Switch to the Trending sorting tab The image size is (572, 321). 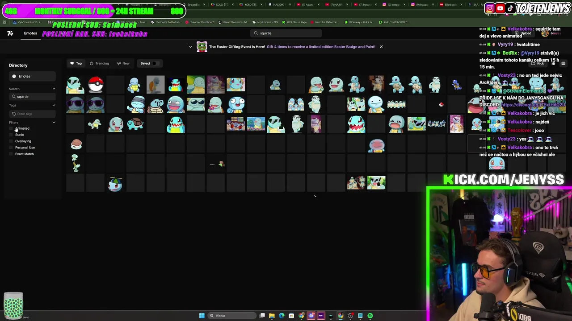coord(99,63)
